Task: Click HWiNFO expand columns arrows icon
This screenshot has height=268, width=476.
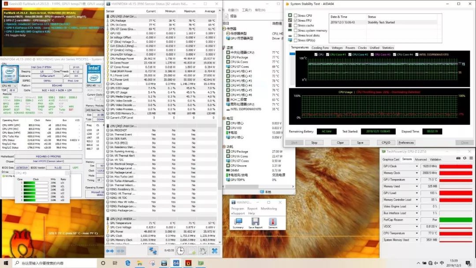Action: (110, 251)
